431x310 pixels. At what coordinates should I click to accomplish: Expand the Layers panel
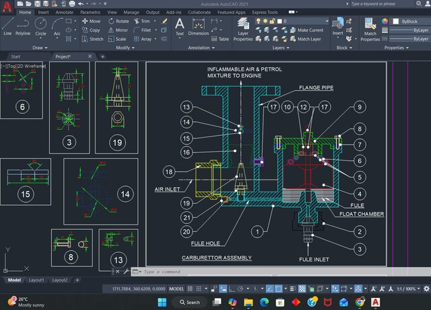(x=281, y=48)
